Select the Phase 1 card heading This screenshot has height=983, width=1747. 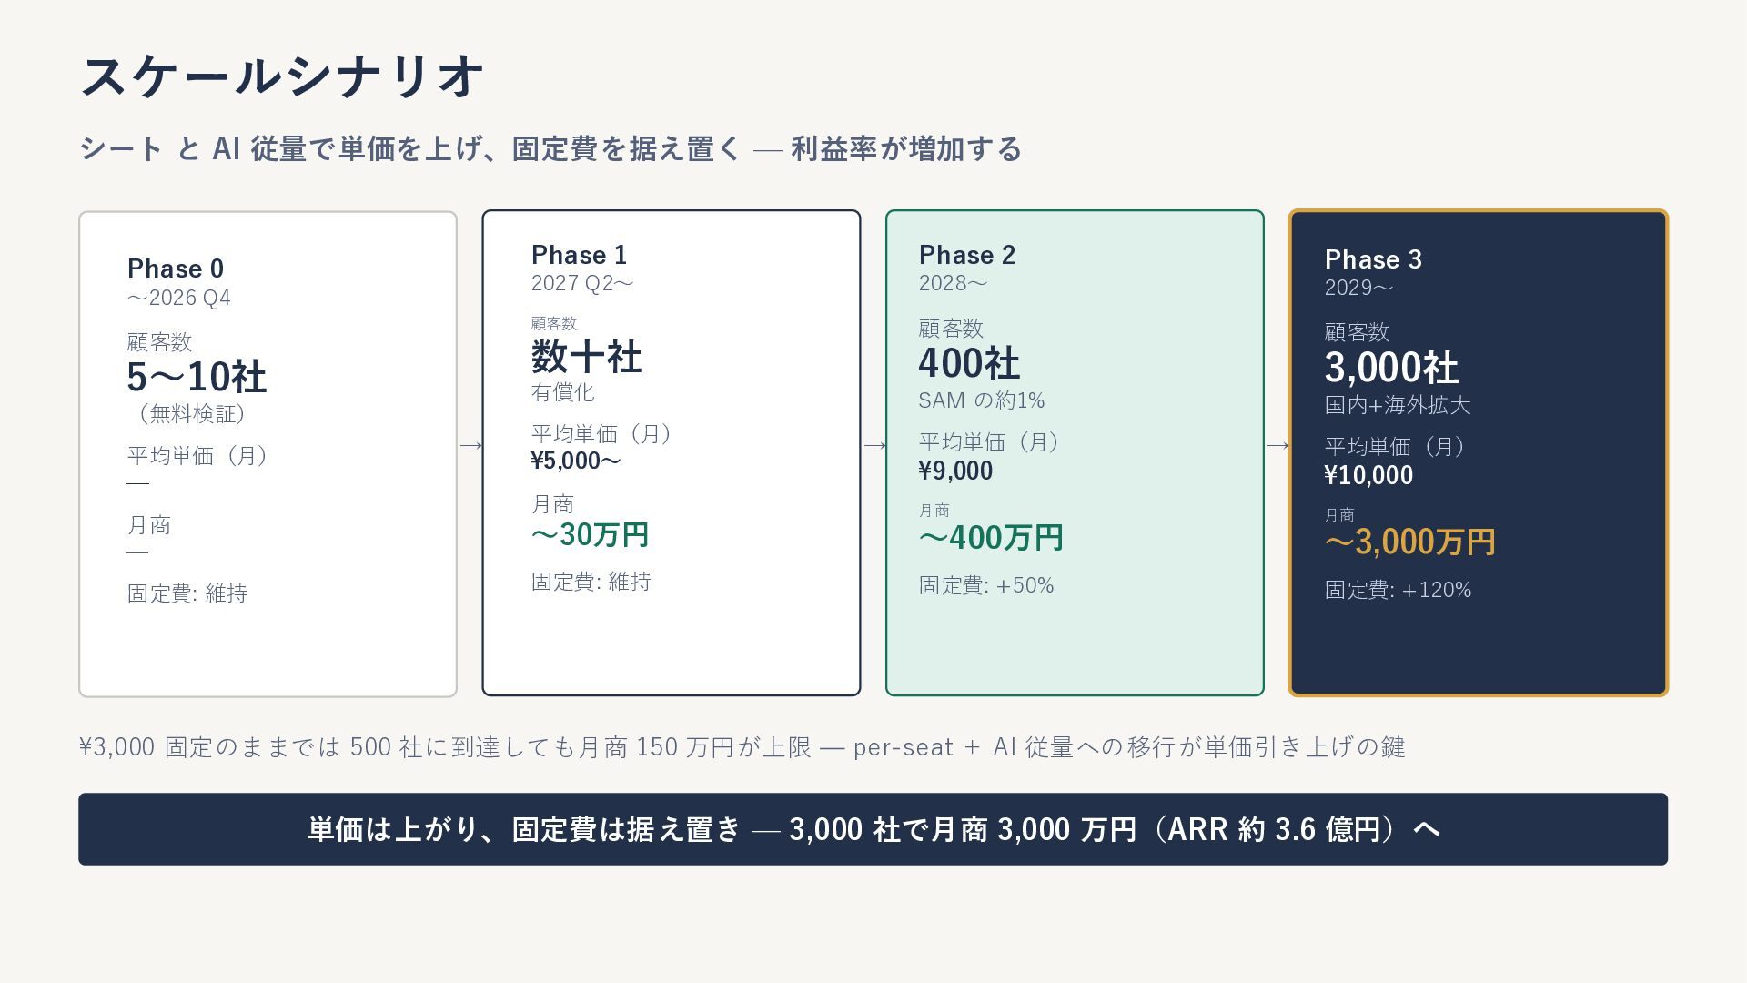(x=579, y=255)
